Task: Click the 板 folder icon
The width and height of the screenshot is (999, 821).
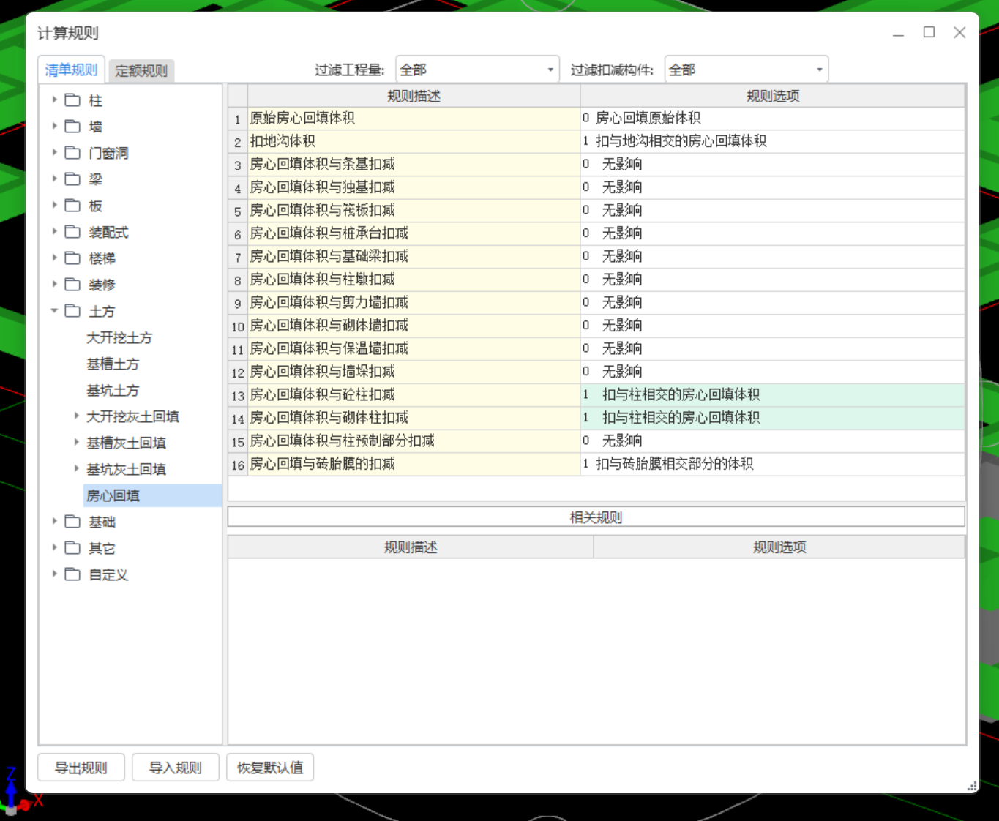Action: tap(72, 206)
